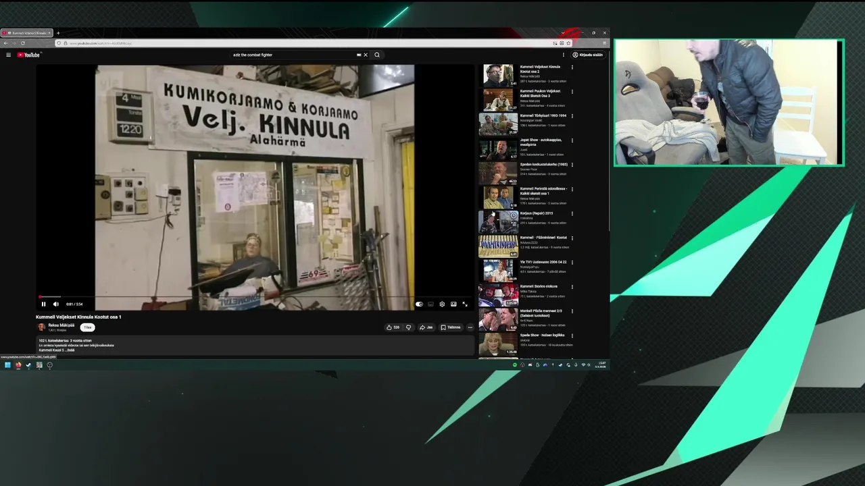The width and height of the screenshot is (865, 486).
Task: Select the 'Kummeli Veljekset Kinnula' browser tab
Action: pyautogui.click(x=26, y=33)
